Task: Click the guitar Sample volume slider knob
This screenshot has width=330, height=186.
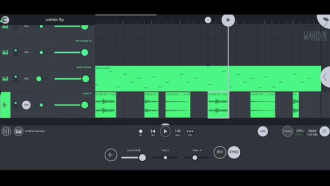Action: coord(86,79)
